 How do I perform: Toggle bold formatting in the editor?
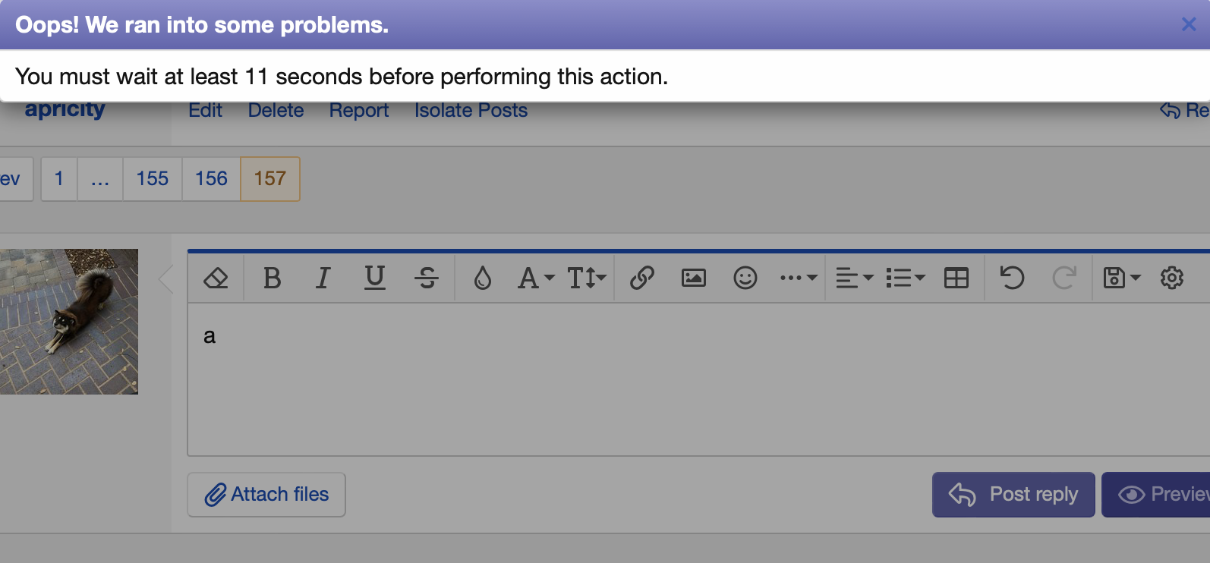coord(272,278)
